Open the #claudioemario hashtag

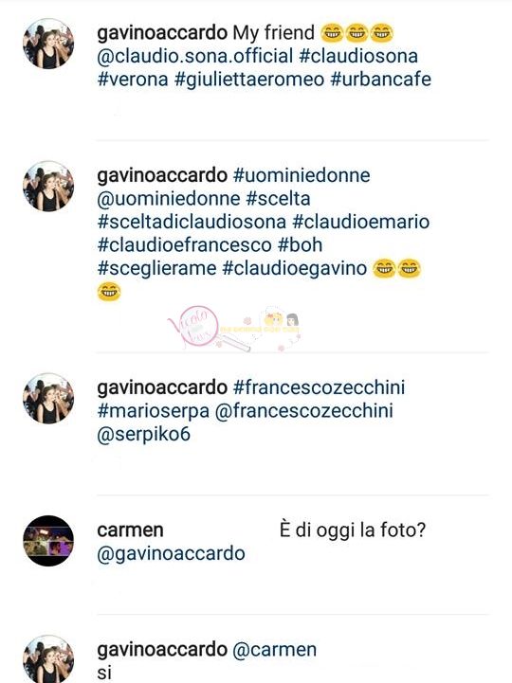point(360,223)
